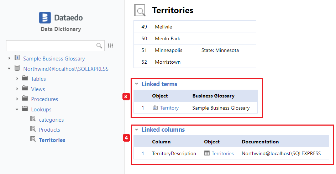
Task: Click the categories lookup icon
Action: 33,120
